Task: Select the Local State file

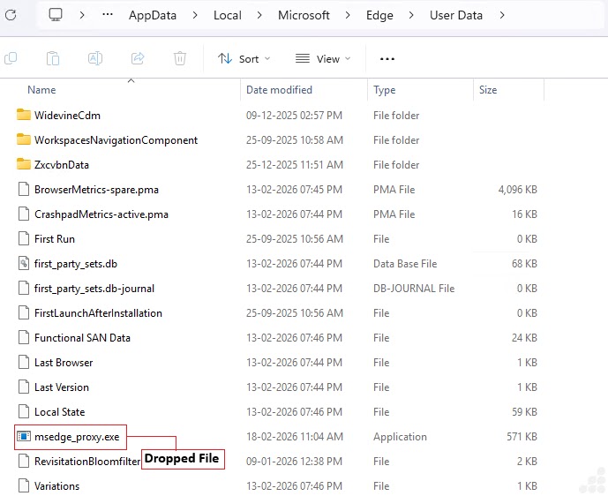Action: tap(59, 412)
